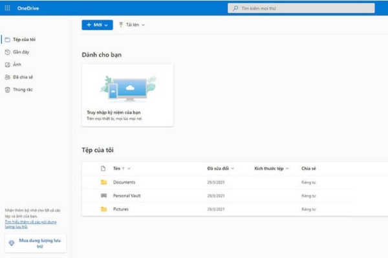Click the Personal Vault safe icon
388x258 pixels.
pos(103,196)
